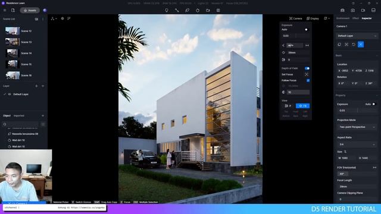Click the sixth top toolbar panel icon
This screenshot has height=214, width=381.
tap(218, 11)
